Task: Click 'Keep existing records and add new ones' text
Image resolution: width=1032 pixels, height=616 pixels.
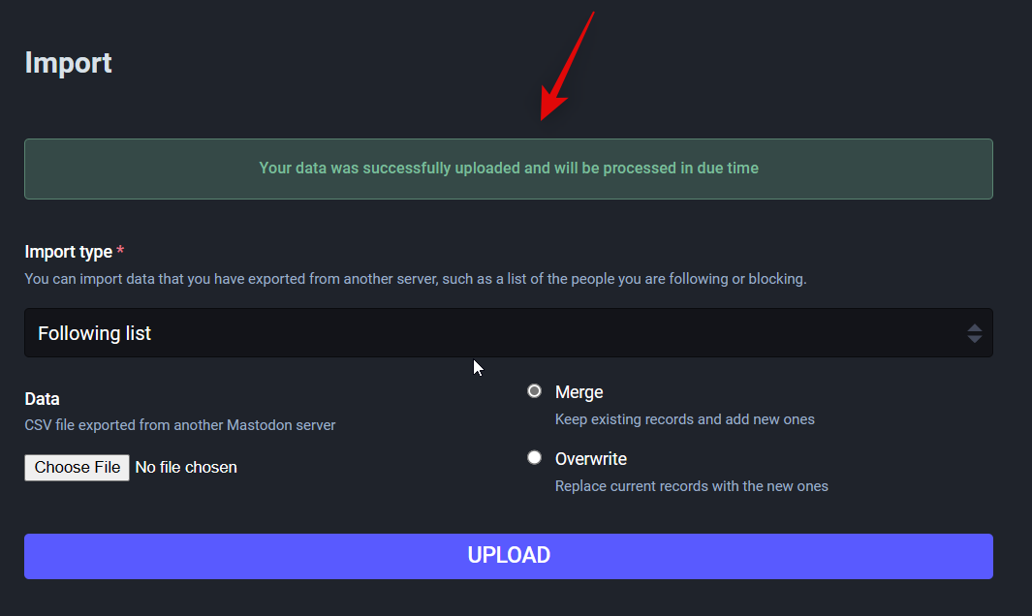Action: (684, 419)
